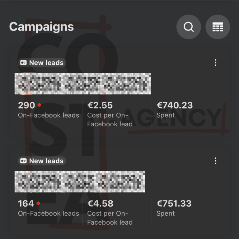Image resolution: width=239 pixels, height=239 pixels.
Task: Tap the 164 On-Facebook leads metric
Action: click(x=26, y=204)
